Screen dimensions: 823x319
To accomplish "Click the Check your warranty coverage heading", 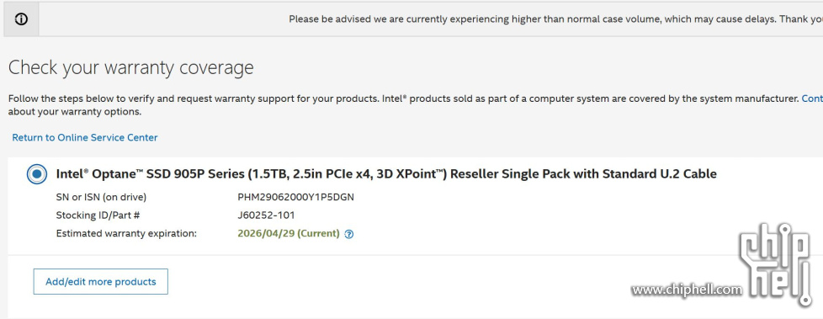I will tap(131, 67).
